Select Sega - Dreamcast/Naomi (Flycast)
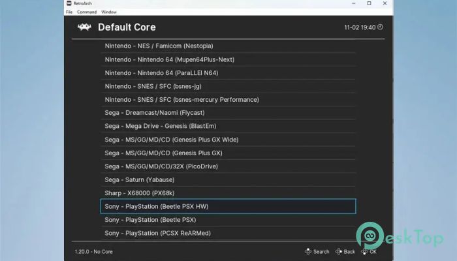This screenshot has width=457, height=261. click(x=228, y=113)
